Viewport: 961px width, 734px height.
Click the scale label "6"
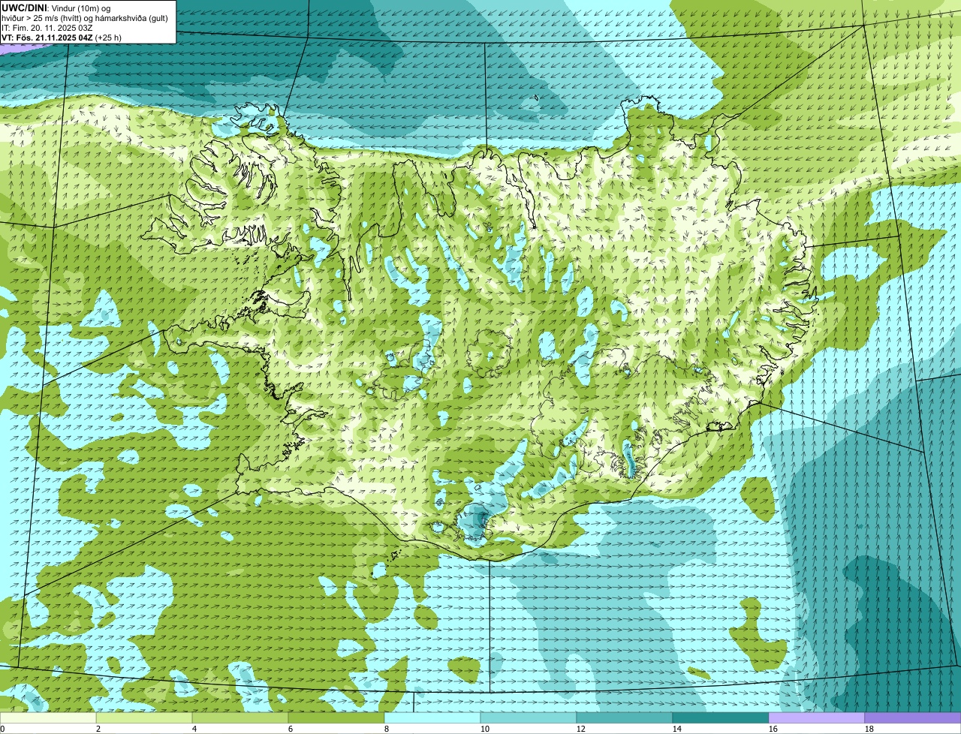pyautogui.click(x=291, y=729)
